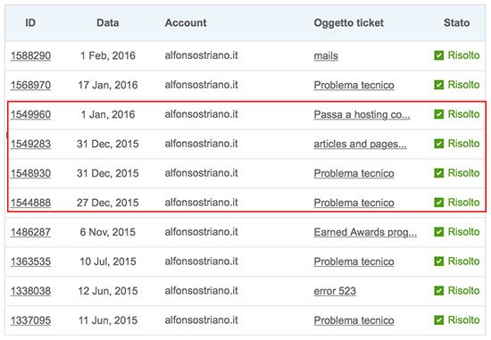Open ticket ID 1363535

tap(30, 261)
